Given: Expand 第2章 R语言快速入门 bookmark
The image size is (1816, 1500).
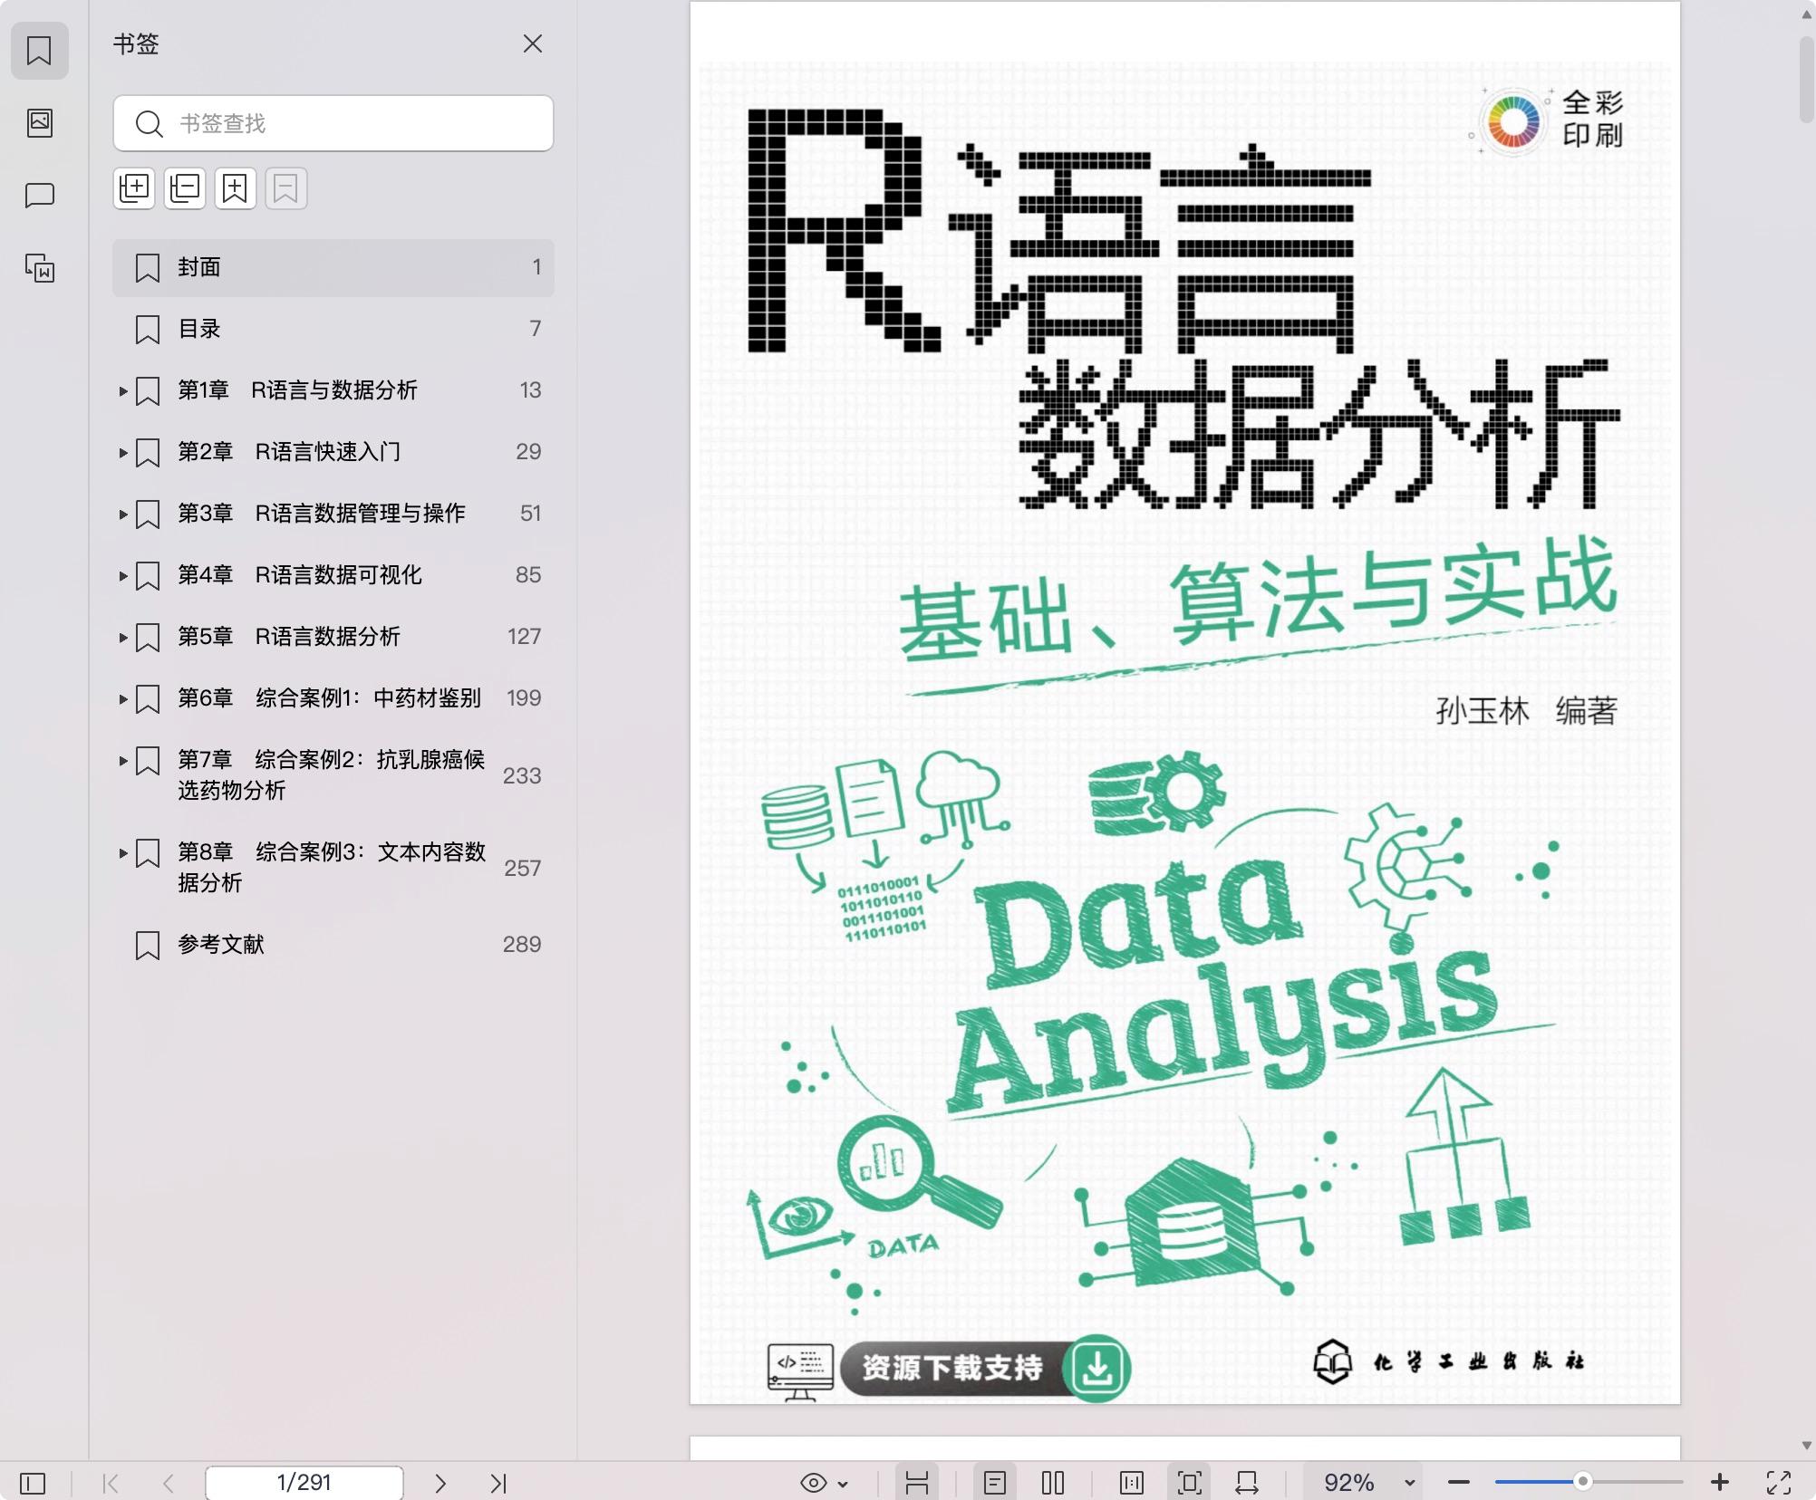Looking at the screenshot, I should pos(123,453).
